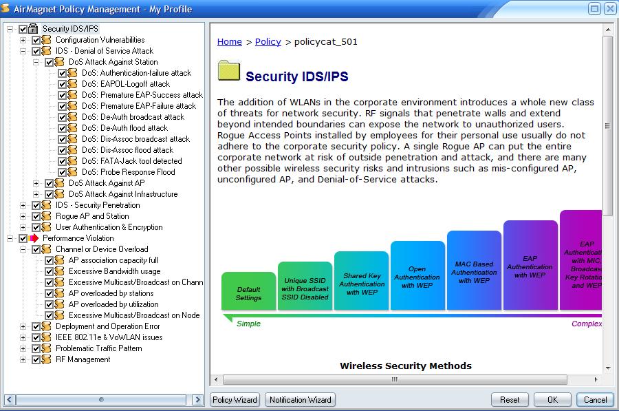The width and height of the screenshot is (619, 411).
Task: Expand the DoS Attack Against AP node
Action: tap(36, 183)
